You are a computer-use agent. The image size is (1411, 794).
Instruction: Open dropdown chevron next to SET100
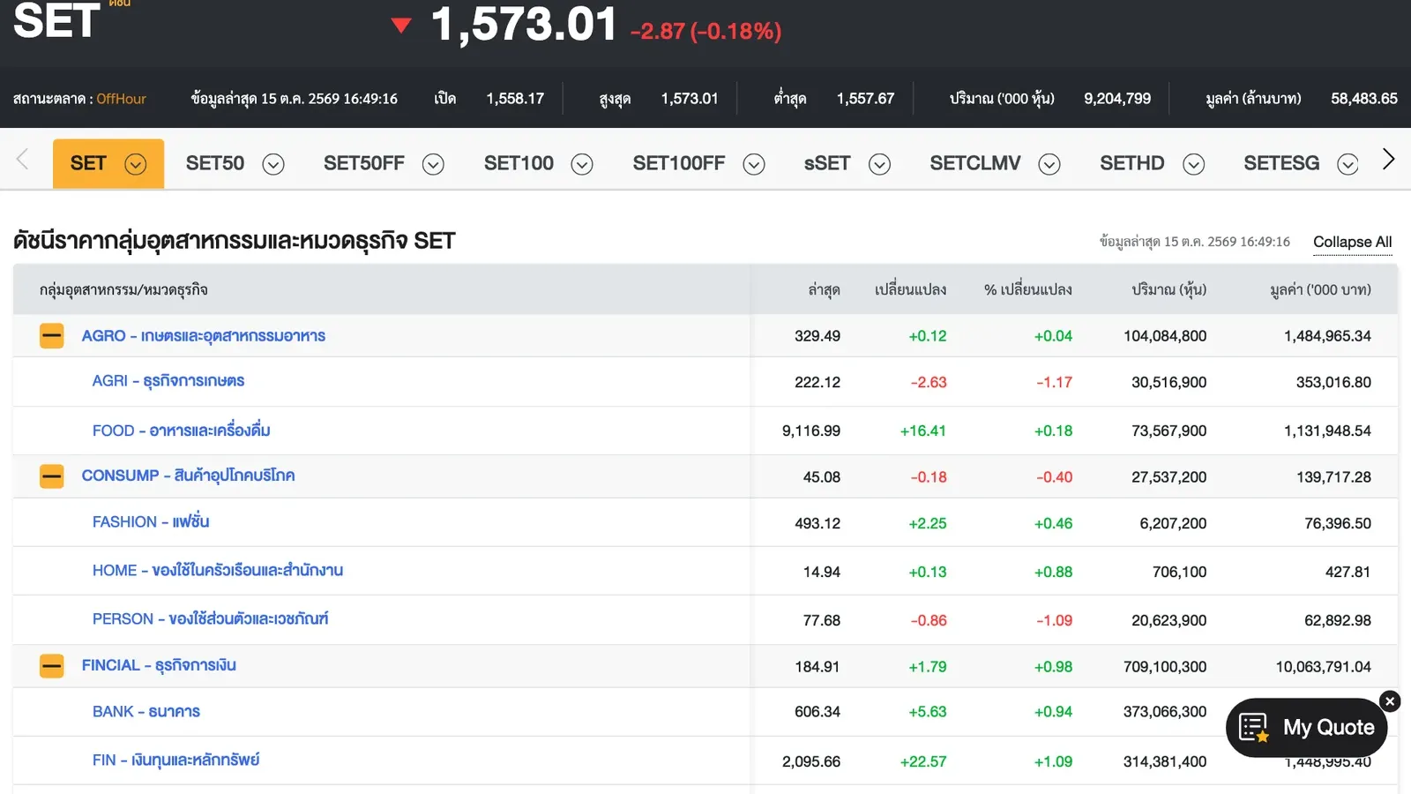tap(582, 164)
